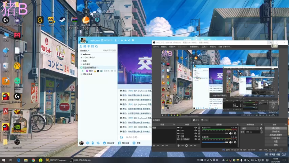The image size is (289, 163).
Task: Toggle lock on display capture source row
Action: (199, 139)
